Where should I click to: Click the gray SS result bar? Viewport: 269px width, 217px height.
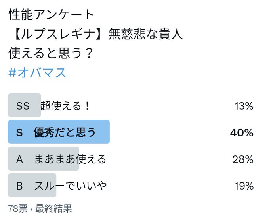tap(25, 105)
